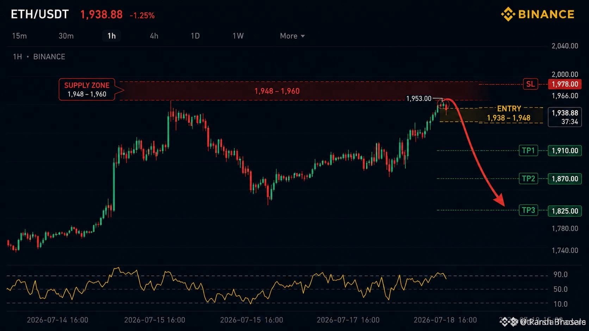Click the 1,825.00 price tag
Screen dimensions: 589x331
(565, 211)
